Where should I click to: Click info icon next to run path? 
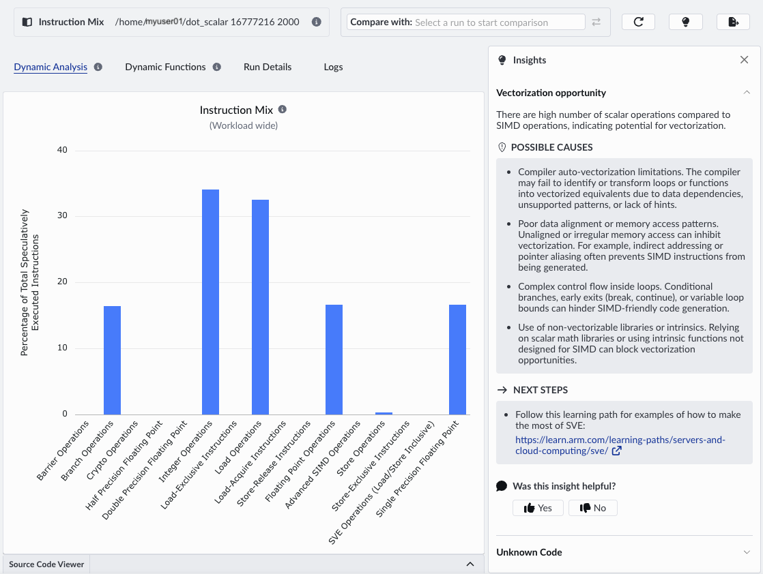point(316,22)
